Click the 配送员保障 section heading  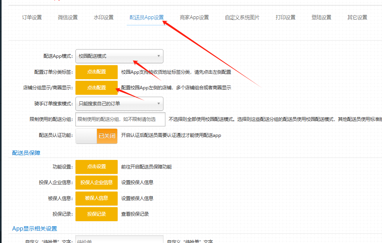26,153
